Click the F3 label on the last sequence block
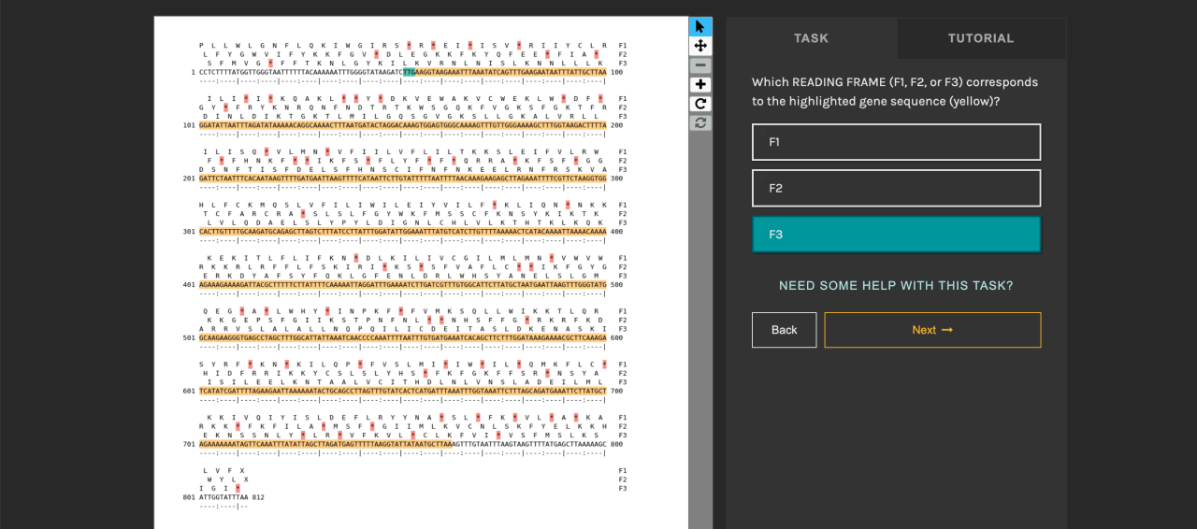The image size is (1197, 529). (623, 488)
